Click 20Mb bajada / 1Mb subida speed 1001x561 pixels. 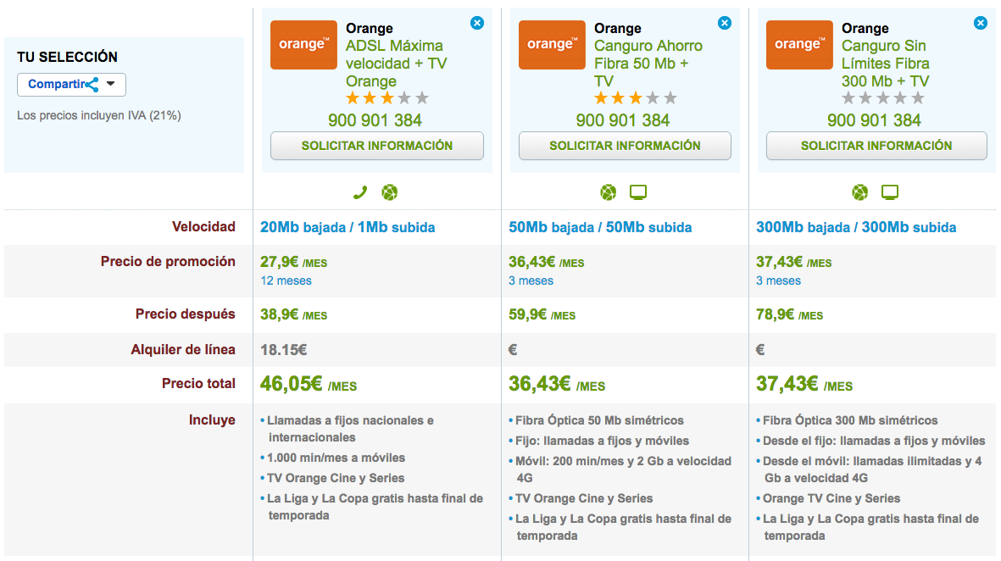[x=348, y=227]
